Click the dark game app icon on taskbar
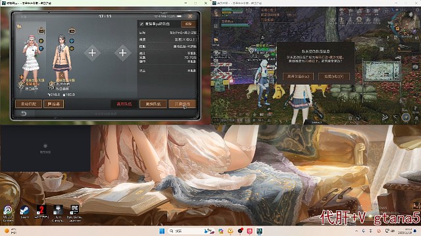Viewport: 421px width, 236px height. click(259, 231)
